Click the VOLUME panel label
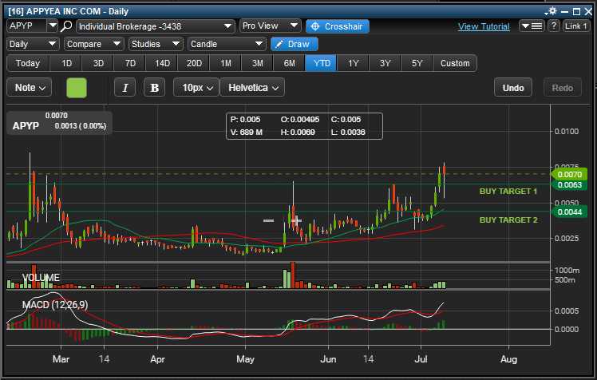 [41, 278]
